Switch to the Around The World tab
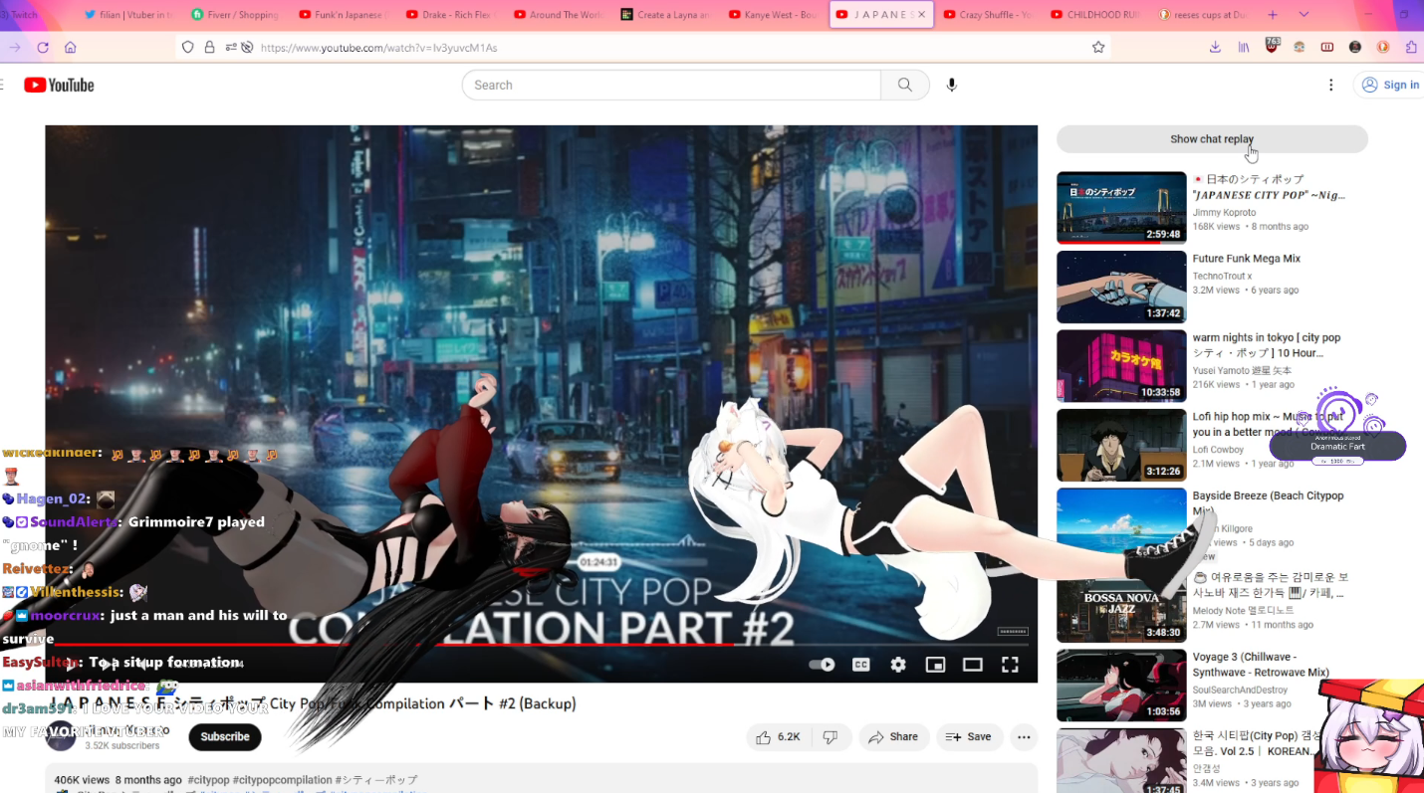Viewport: 1424px width, 793px height. point(558,15)
